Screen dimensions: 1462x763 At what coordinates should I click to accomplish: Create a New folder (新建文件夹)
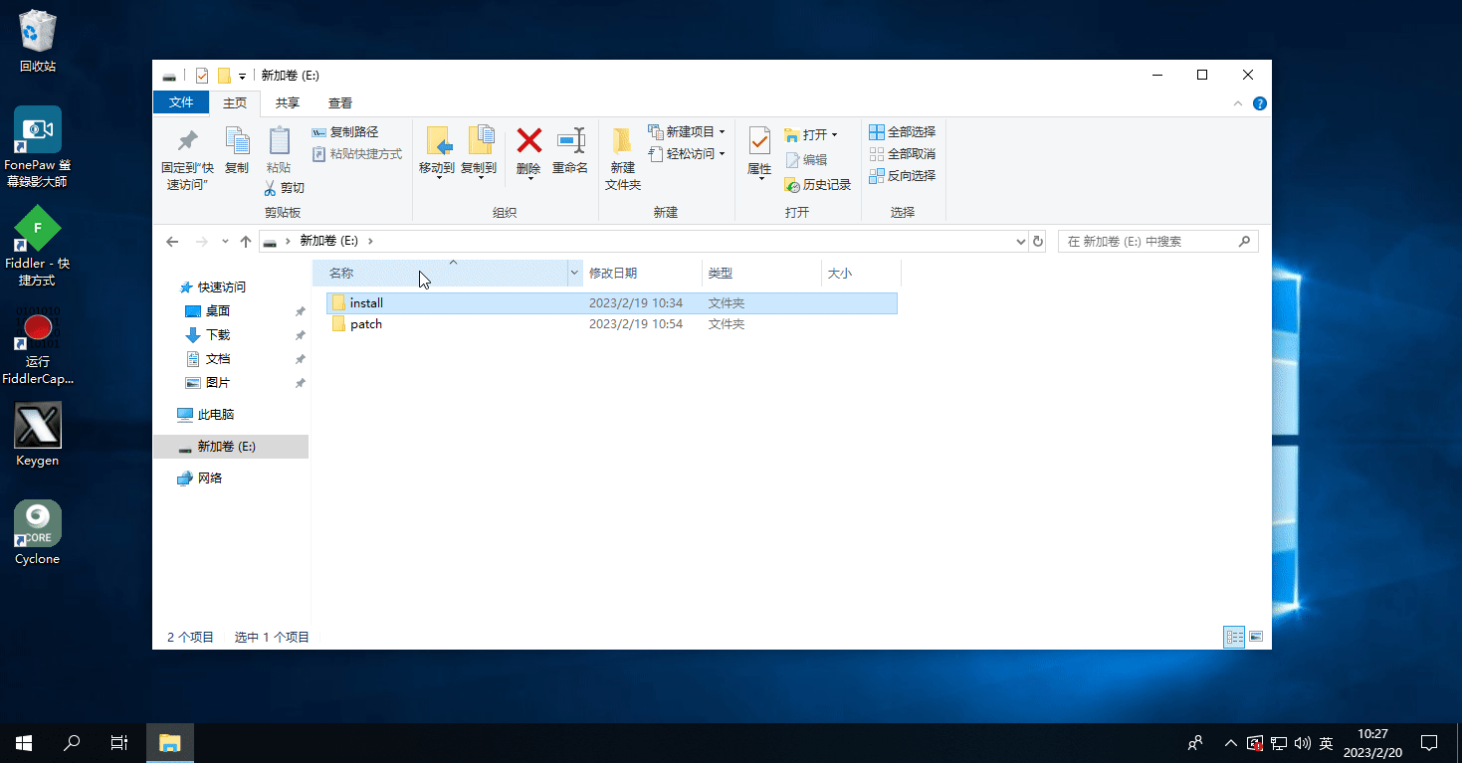[623, 158]
